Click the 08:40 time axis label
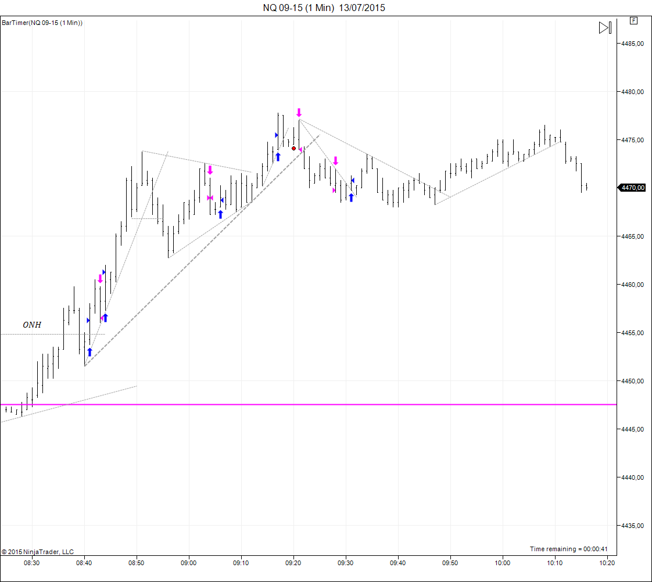The image size is (652, 582). pyautogui.click(x=84, y=563)
